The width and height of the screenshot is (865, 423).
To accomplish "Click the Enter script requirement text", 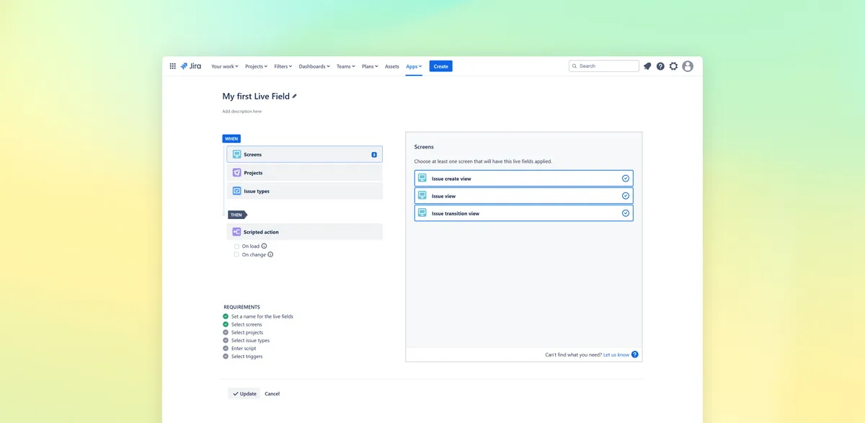I will click(x=244, y=348).
